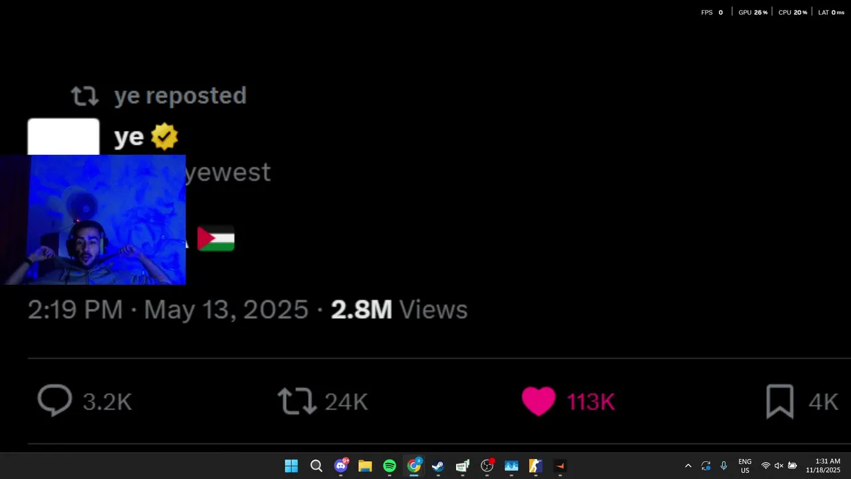
Task: Click the gold verified badge
Action: coord(164,137)
